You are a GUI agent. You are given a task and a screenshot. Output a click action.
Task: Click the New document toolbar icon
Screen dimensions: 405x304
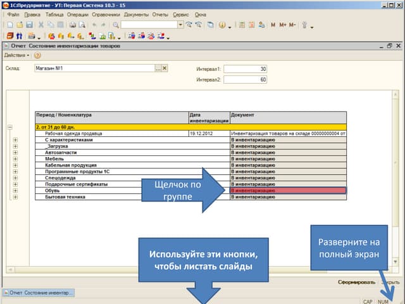10,25
